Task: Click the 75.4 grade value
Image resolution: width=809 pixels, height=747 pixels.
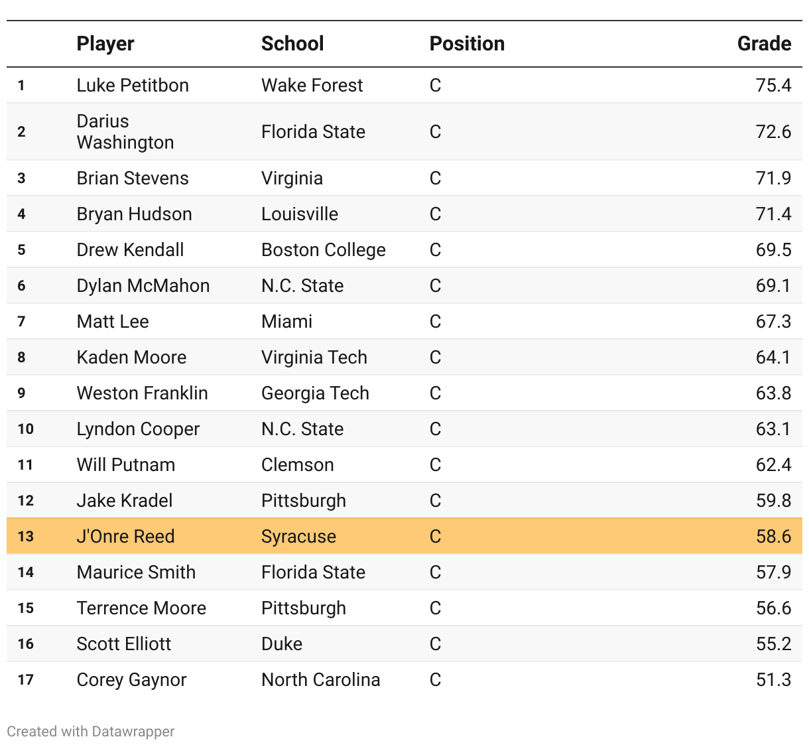Action: point(773,86)
